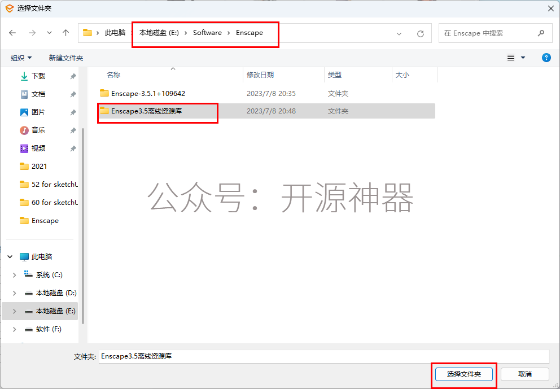This screenshot has height=389, width=560.
Task: Expand the chevron after 本地磁盘 (E:) in path
Action: [186, 33]
